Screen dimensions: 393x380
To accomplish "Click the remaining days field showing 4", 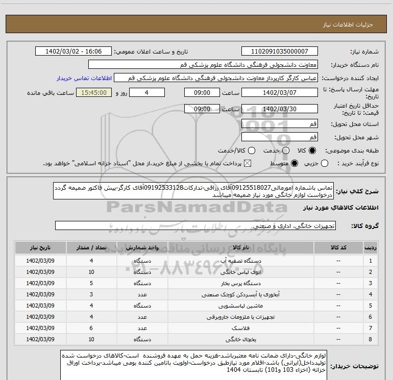I will (x=147, y=92).
